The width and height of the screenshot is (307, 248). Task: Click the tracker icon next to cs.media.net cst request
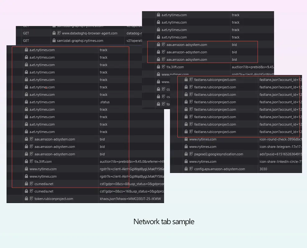pos(31,184)
